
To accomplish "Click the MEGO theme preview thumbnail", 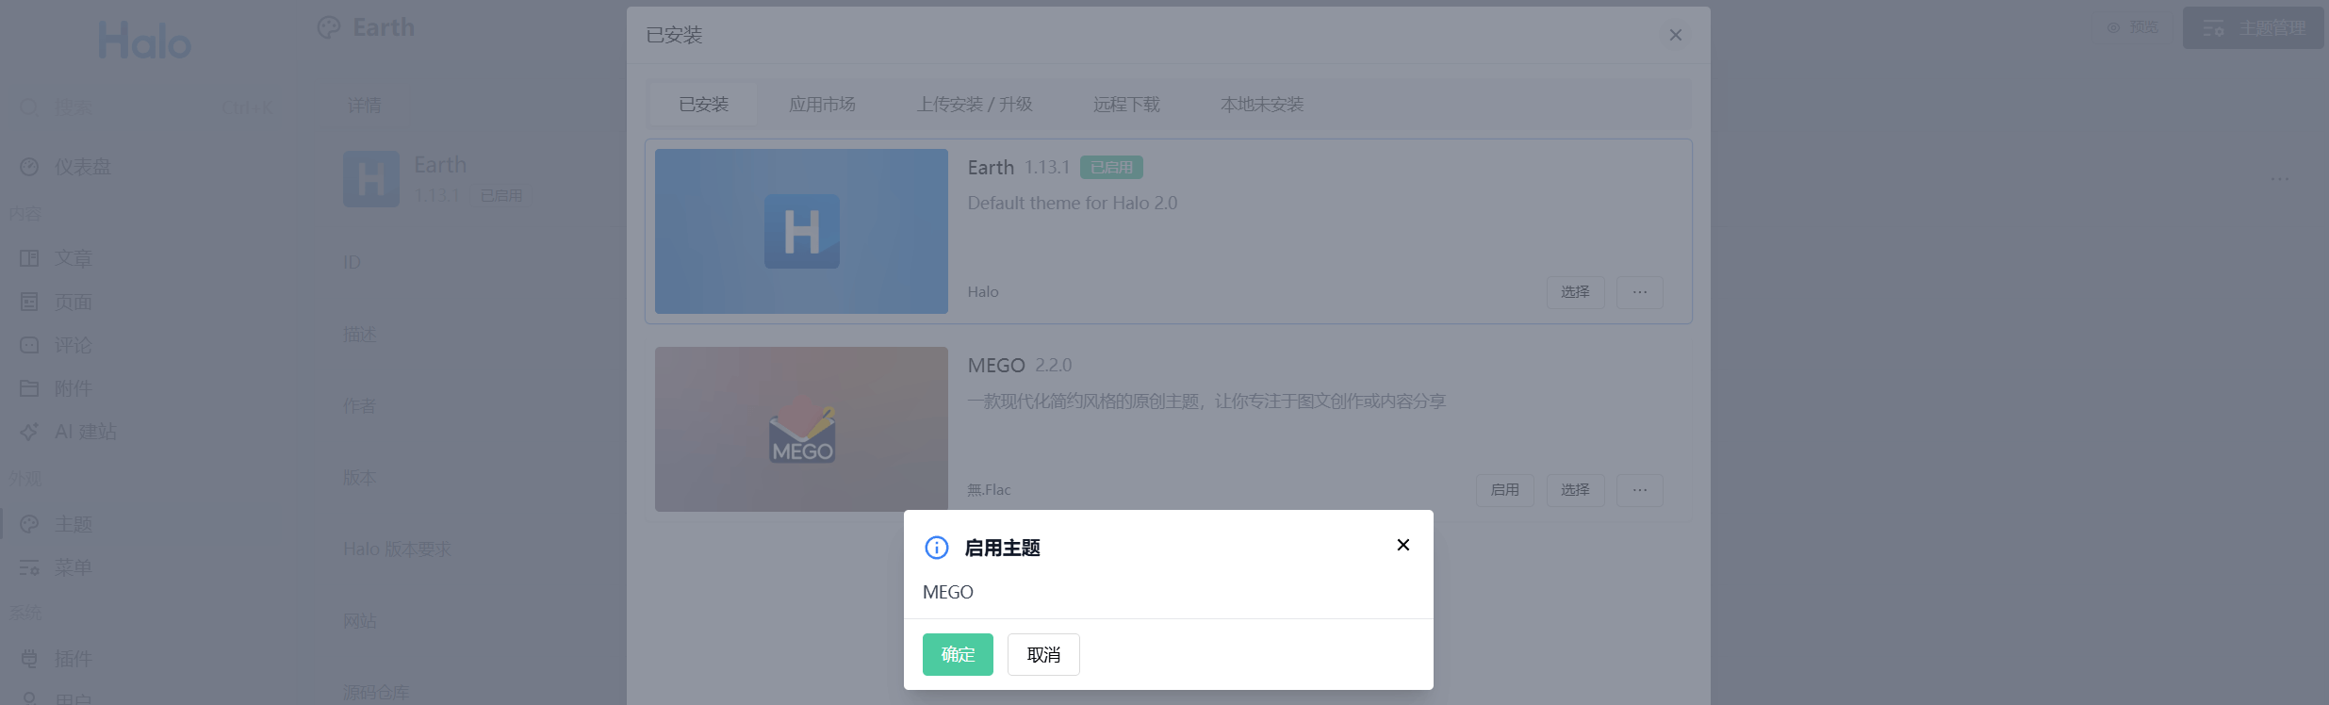I will coord(801,429).
